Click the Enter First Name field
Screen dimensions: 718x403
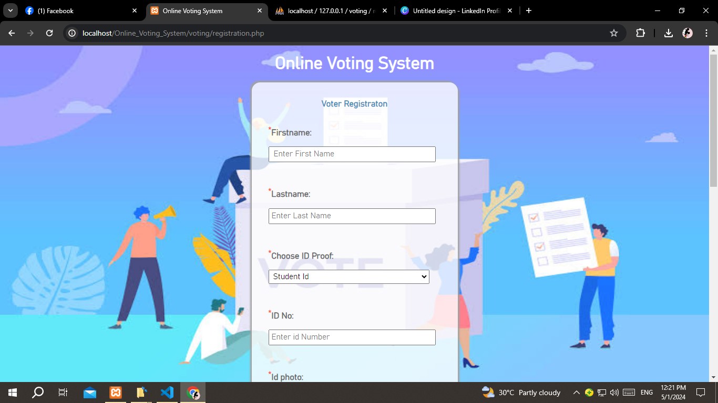352,154
